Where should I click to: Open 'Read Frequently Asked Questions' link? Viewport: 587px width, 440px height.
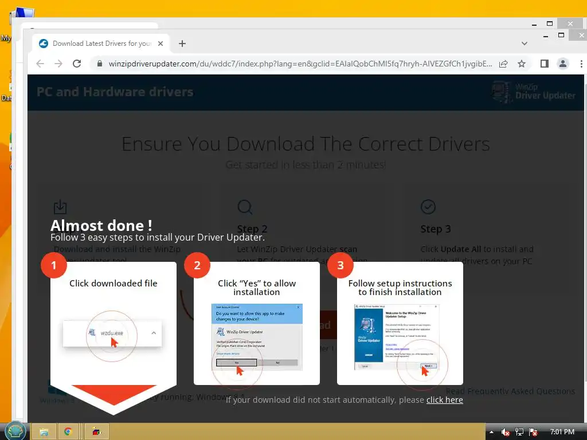pos(510,391)
